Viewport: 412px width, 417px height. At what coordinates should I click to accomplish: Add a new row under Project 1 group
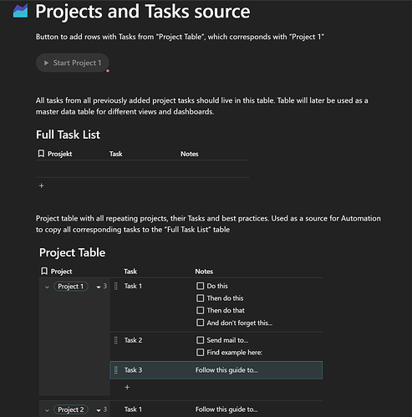tap(127, 387)
